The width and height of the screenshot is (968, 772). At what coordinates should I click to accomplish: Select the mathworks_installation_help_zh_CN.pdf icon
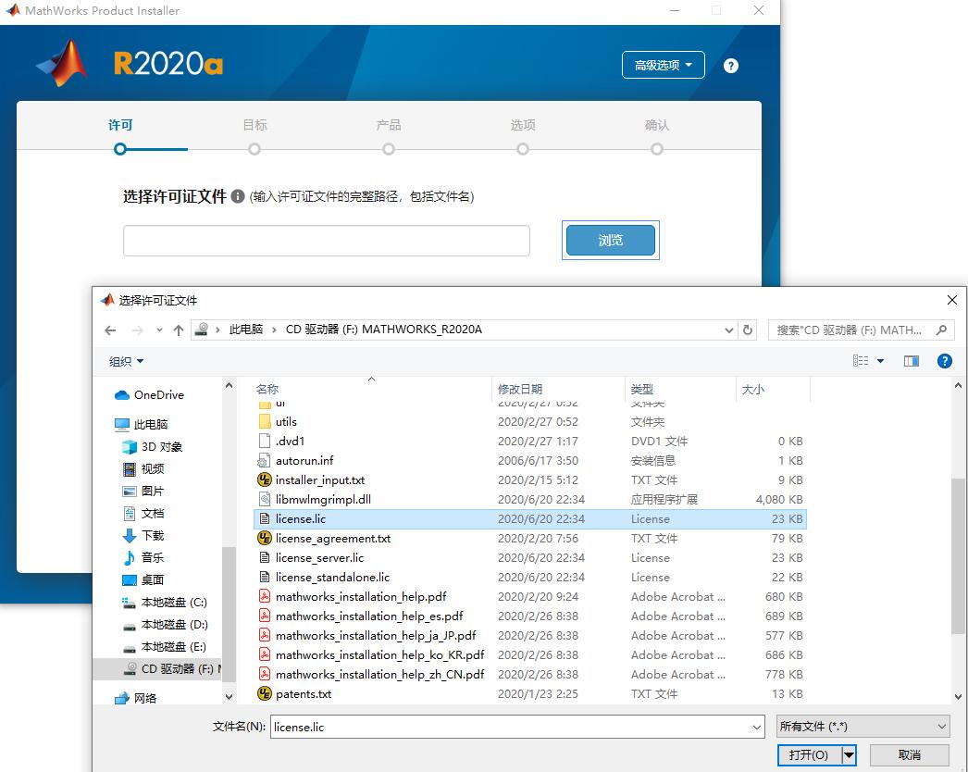coord(265,675)
